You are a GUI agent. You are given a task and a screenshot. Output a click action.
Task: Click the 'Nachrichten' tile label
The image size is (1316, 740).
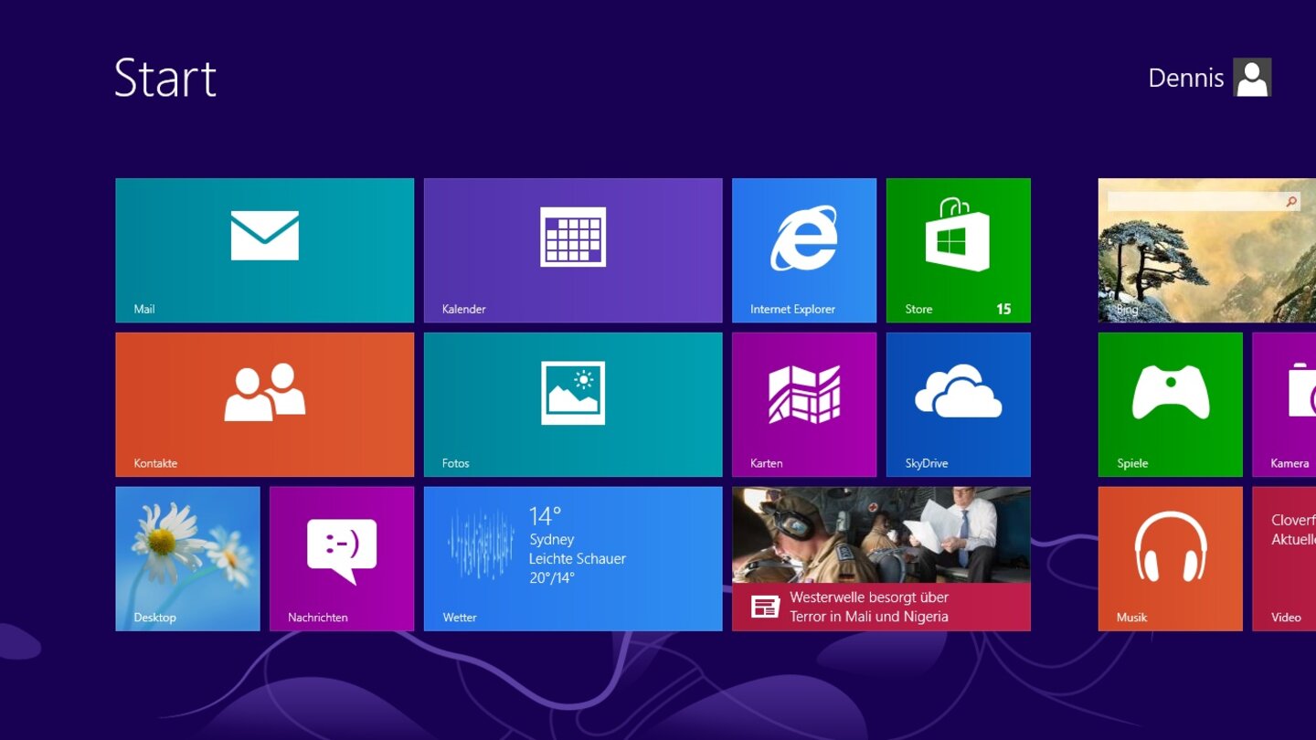318,618
